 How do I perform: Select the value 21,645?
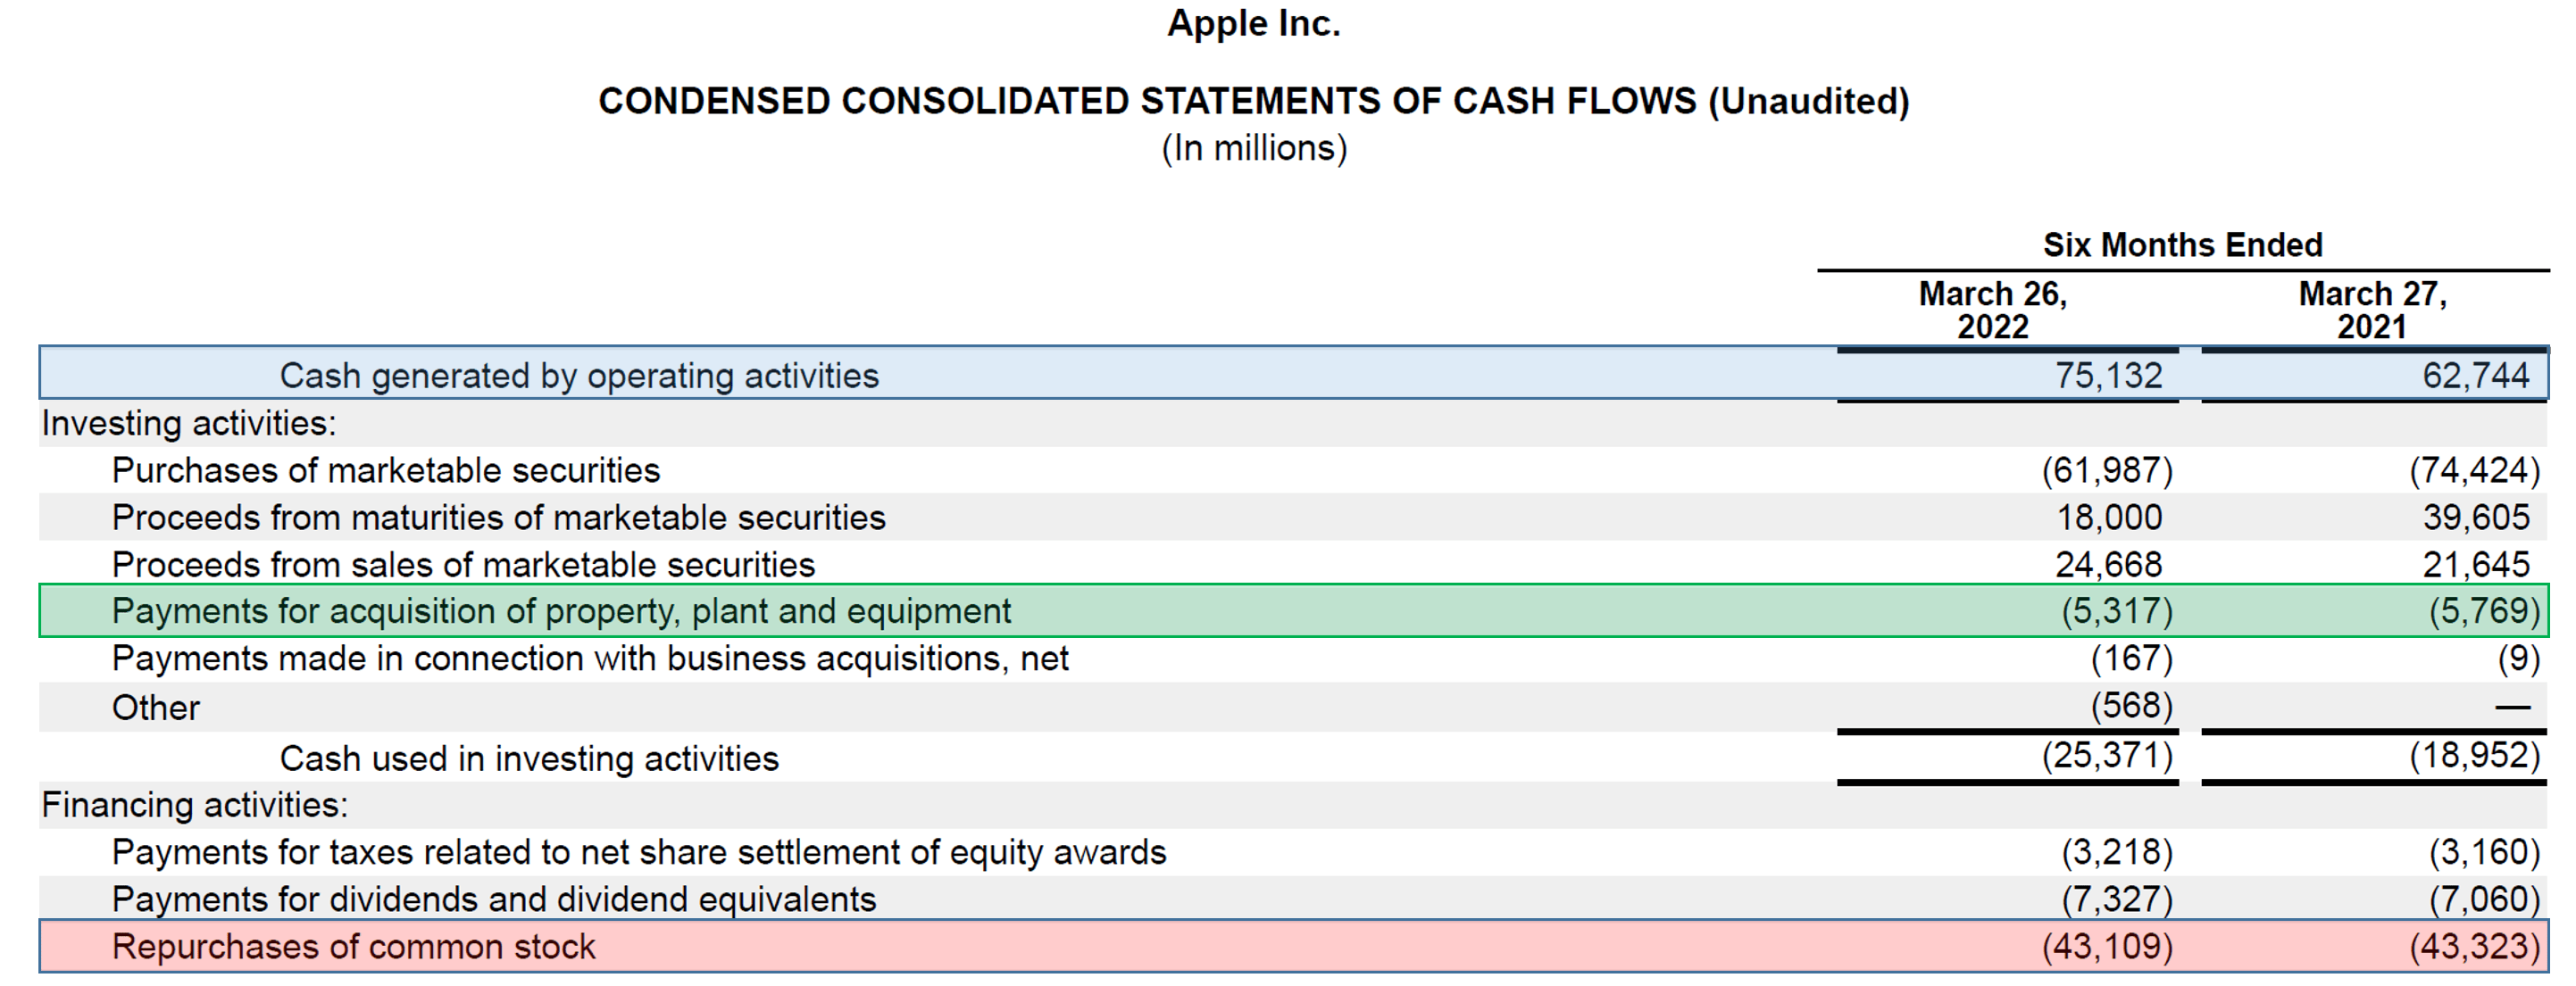pos(2475,565)
